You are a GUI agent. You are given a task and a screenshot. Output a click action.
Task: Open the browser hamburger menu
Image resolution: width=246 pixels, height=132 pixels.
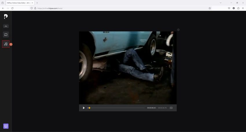click(243, 8)
